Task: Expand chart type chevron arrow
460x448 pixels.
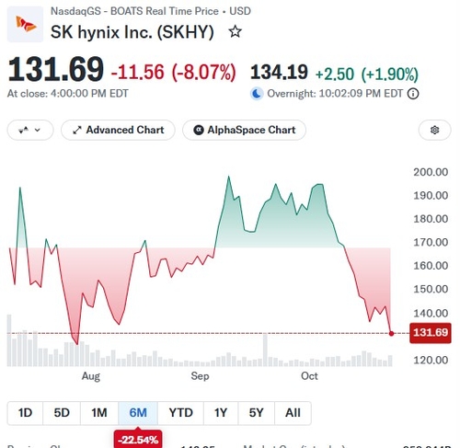Action: [38, 130]
